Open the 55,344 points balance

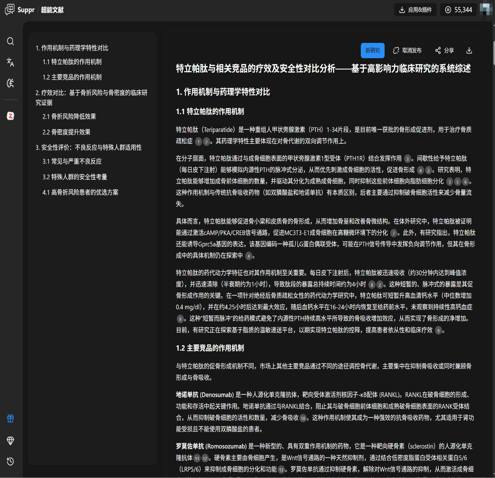[x=459, y=10]
